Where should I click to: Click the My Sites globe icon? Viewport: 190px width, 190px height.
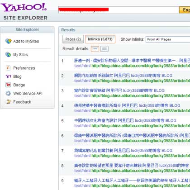click(x=8, y=54)
